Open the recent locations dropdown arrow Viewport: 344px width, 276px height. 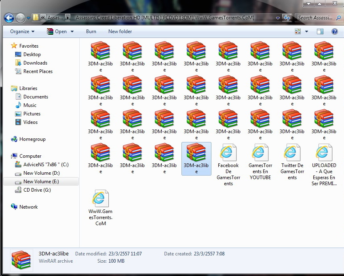29,18
